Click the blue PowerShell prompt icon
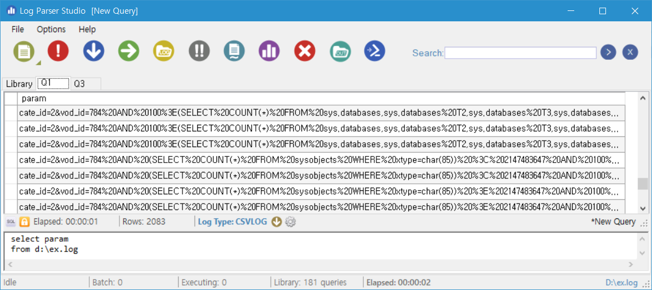Viewport: 652px width, 290px height. [375, 51]
